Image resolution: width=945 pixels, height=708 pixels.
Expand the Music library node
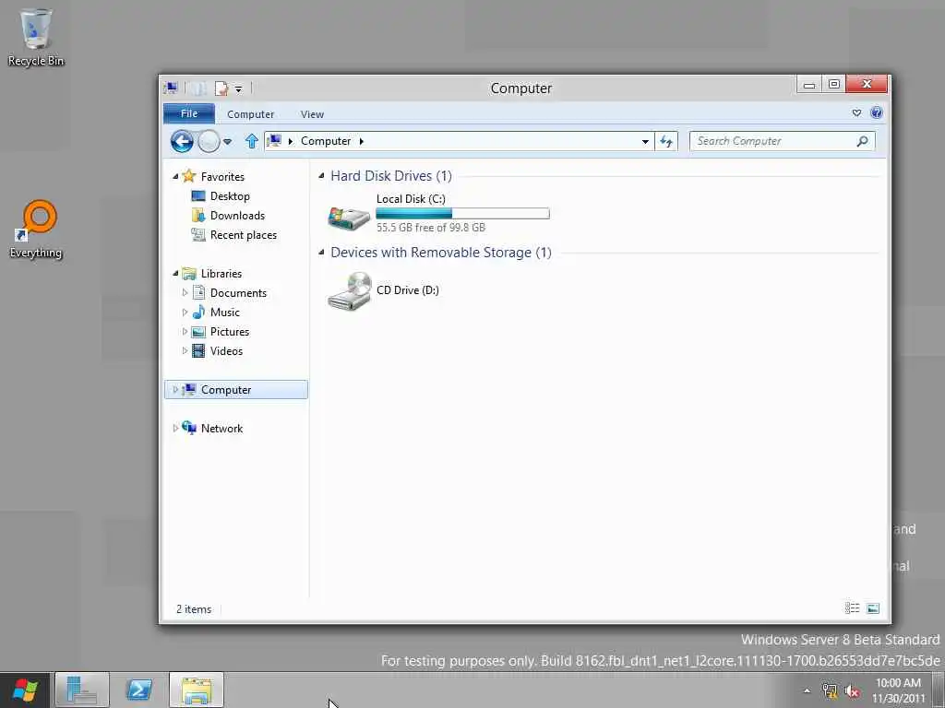[185, 312]
